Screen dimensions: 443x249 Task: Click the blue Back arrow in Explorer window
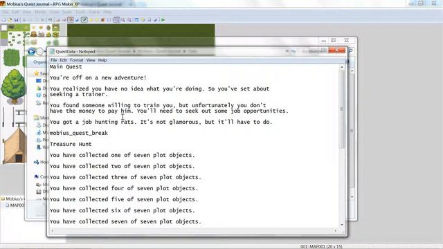[x=31, y=51]
